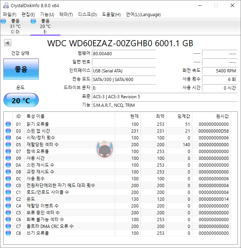Open the 디스크(D) menu
Screen dimensions: 241x248
click(88, 15)
